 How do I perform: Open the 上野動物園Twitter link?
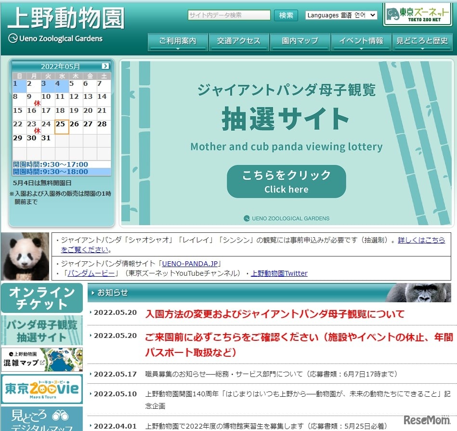click(x=279, y=273)
